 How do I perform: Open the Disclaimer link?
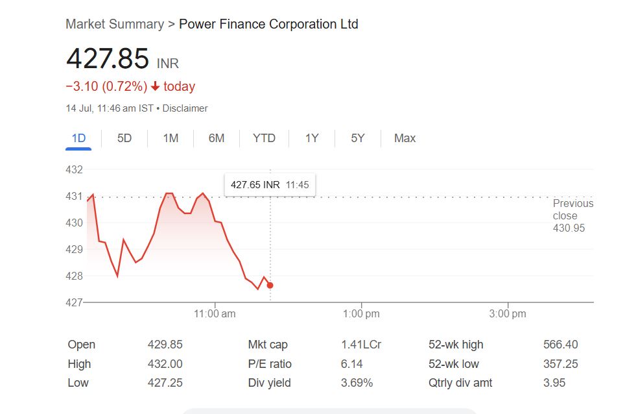185,108
